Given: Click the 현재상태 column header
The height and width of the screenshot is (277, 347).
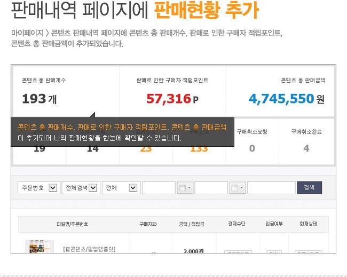Looking at the screenshot, I should [308, 224].
